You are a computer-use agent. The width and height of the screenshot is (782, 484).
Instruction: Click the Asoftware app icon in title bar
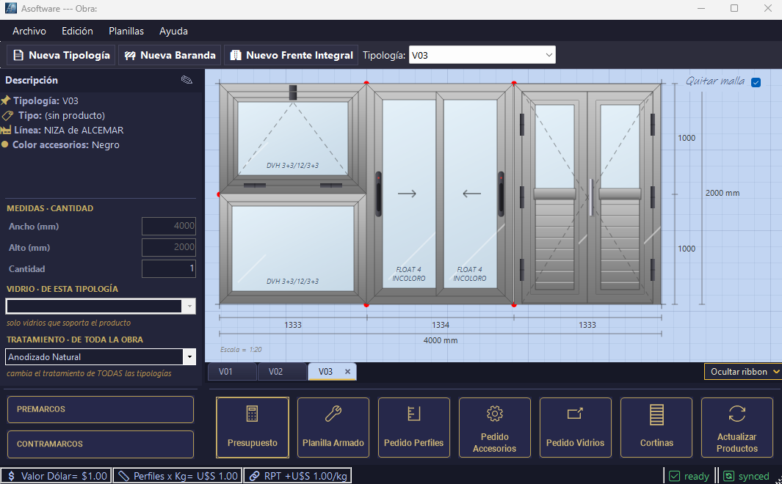10,8
